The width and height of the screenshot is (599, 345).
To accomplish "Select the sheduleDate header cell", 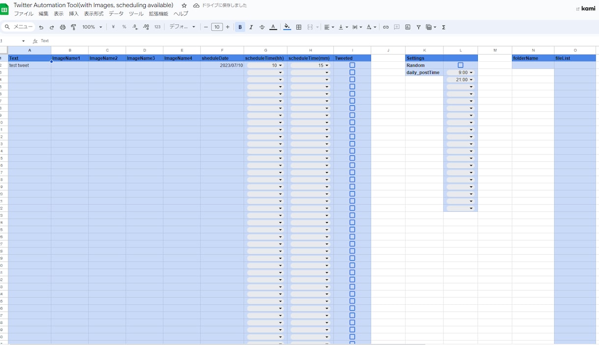I will [x=222, y=58].
